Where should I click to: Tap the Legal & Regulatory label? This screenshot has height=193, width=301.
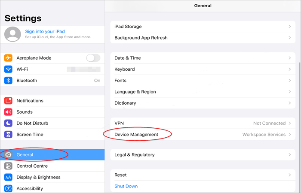[x=134, y=154]
